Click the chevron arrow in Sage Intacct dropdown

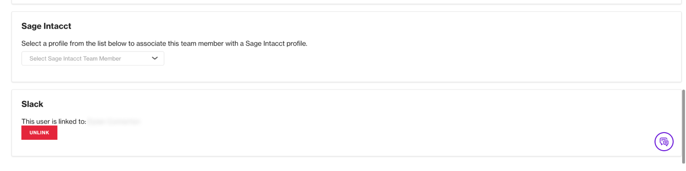(155, 58)
